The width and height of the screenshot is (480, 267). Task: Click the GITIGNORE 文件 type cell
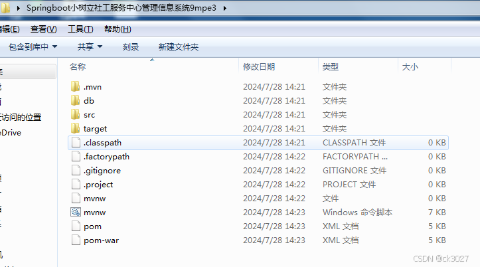tap(355, 171)
